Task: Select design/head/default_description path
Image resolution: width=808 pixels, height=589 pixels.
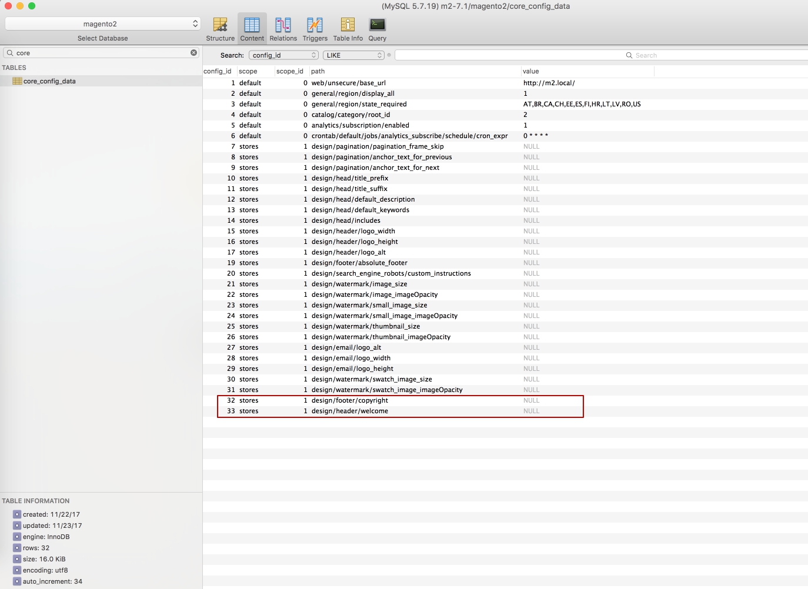Action: [x=363, y=199]
